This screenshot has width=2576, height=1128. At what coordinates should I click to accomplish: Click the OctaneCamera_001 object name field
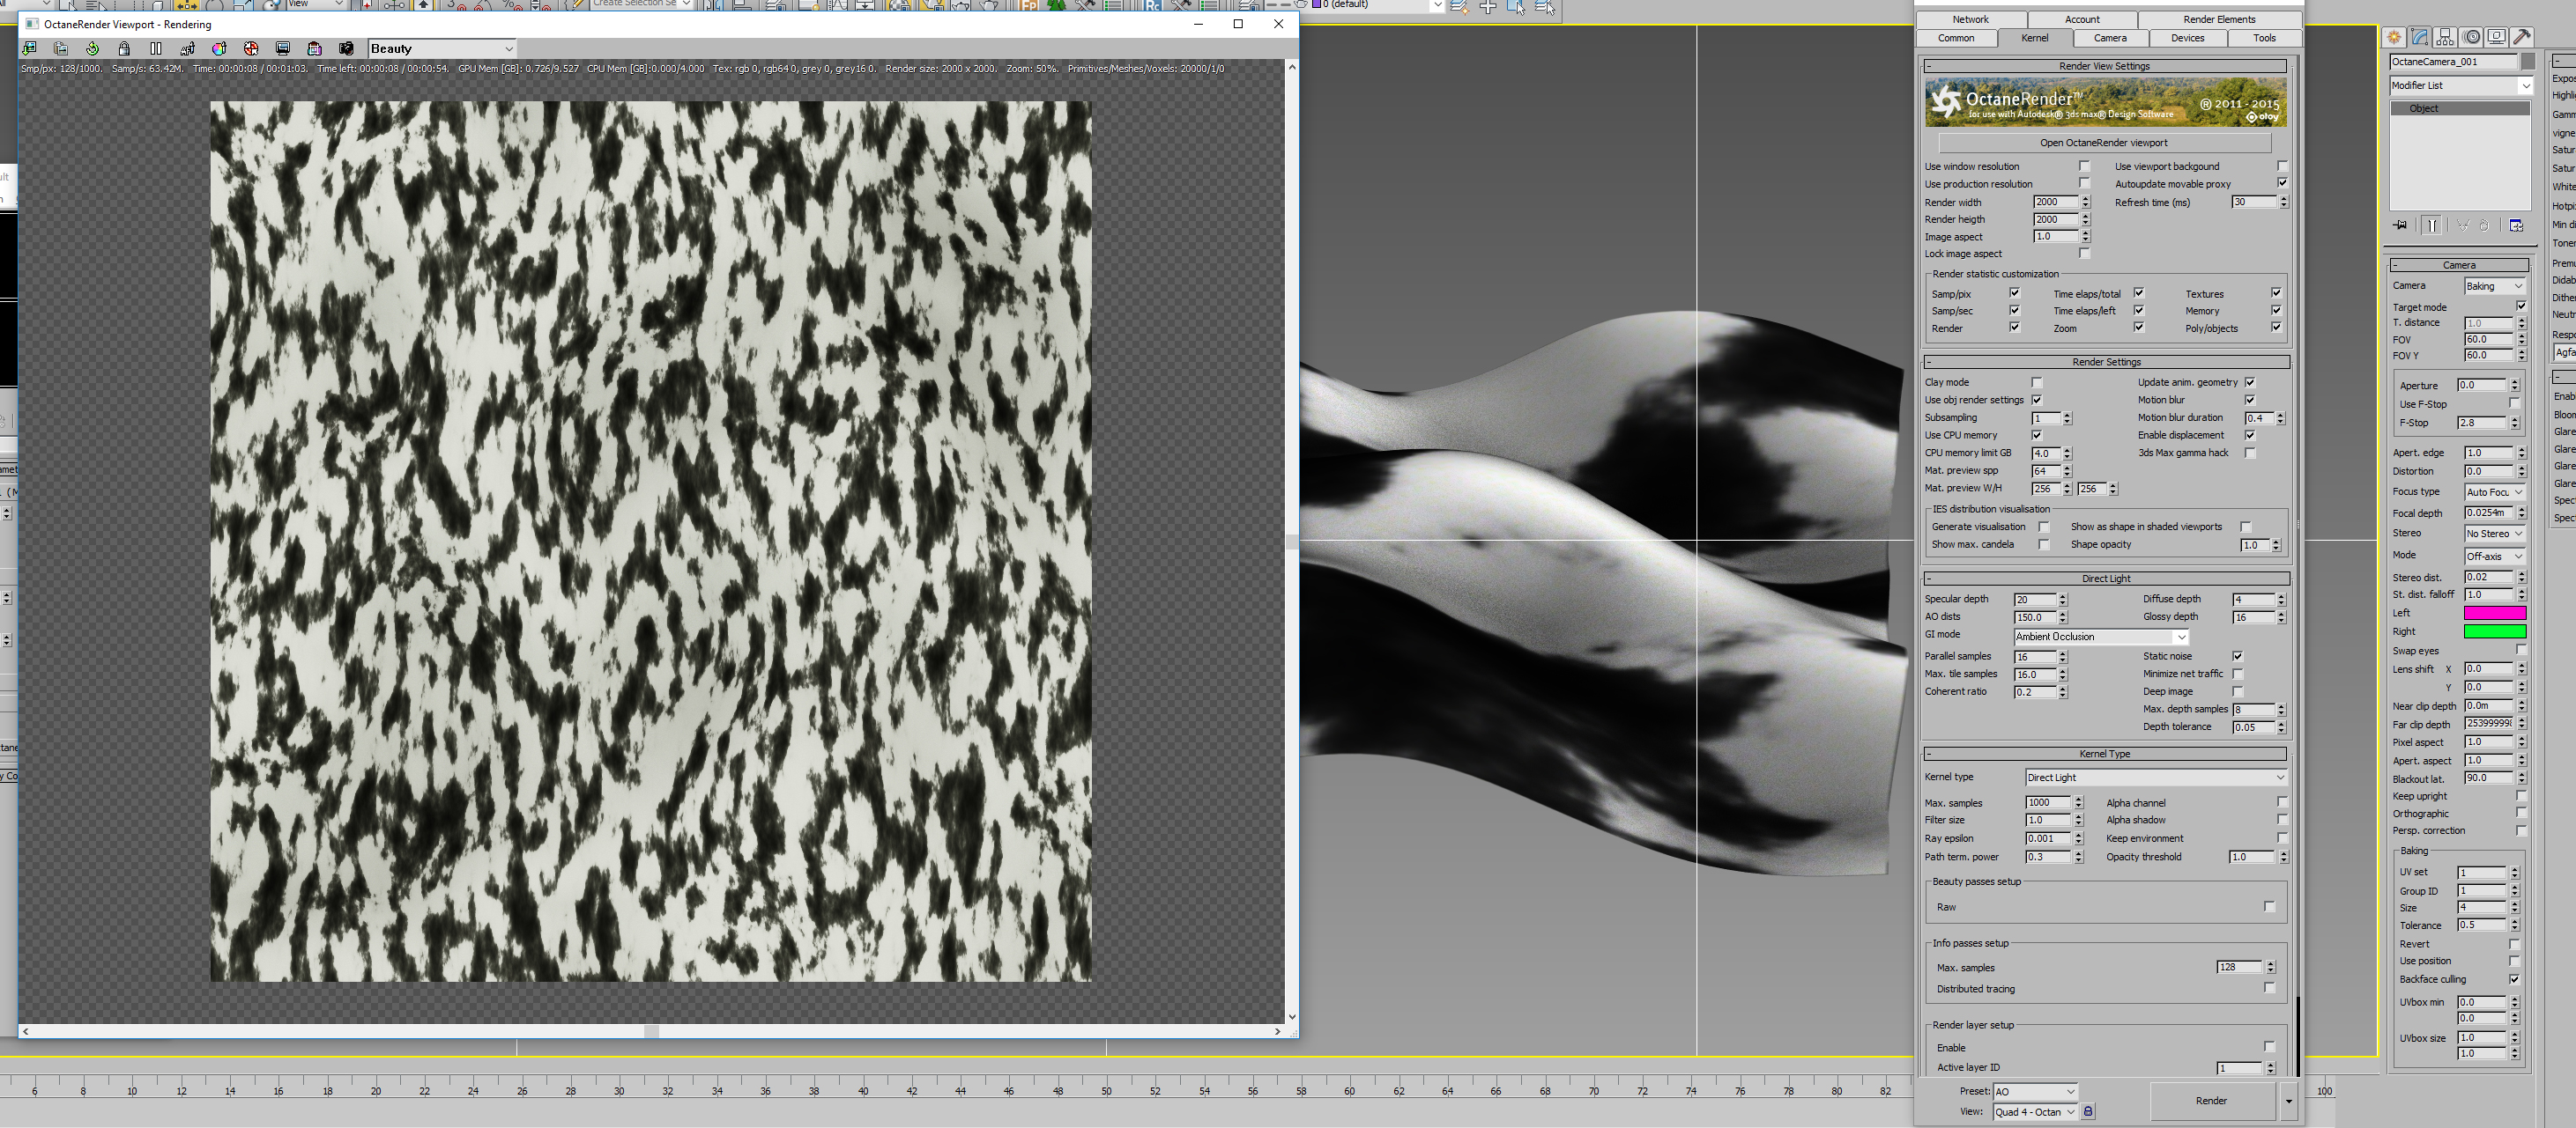[x=2453, y=62]
